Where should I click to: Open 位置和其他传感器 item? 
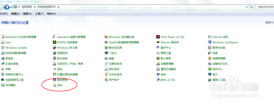pos(67,74)
